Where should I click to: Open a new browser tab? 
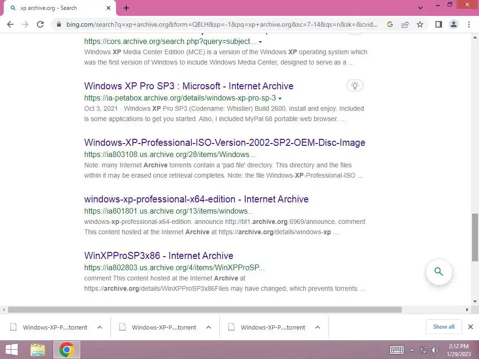pyautogui.click(x=126, y=8)
